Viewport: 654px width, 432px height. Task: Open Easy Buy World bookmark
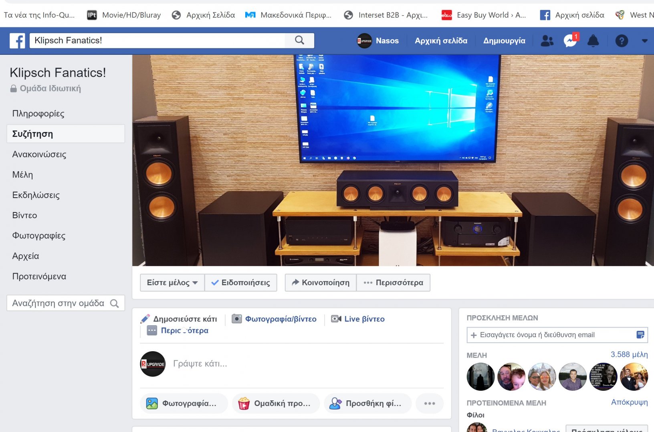coord(483,15)
